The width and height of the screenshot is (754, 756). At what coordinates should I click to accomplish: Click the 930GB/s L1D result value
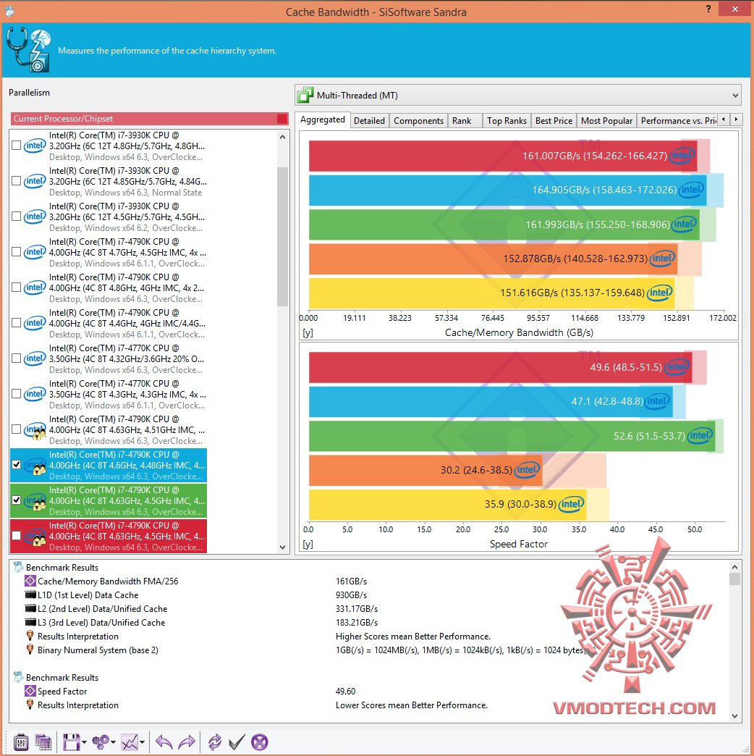351,595
